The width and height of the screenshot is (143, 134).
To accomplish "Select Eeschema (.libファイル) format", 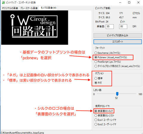I will 107,53.
